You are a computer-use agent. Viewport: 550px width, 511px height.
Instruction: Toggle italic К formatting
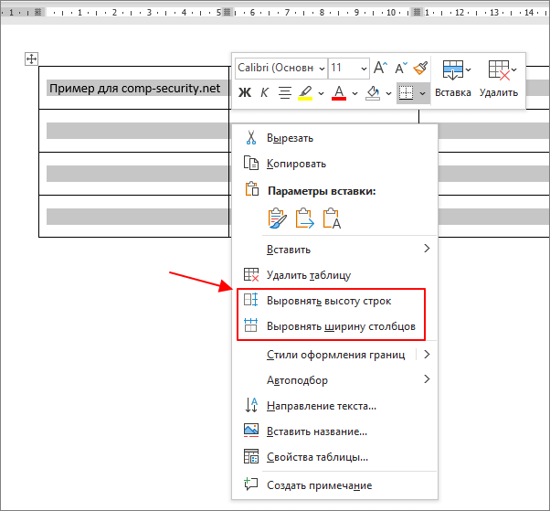point(264,92)
